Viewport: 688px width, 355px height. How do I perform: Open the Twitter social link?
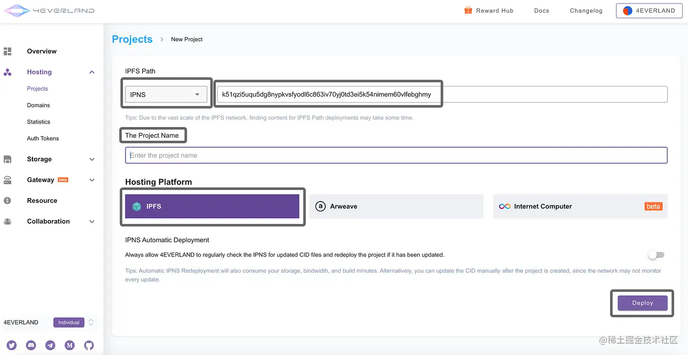pos(12,345)
